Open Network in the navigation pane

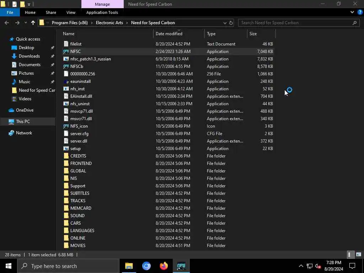pyautogui.click(x=24, y=133)
